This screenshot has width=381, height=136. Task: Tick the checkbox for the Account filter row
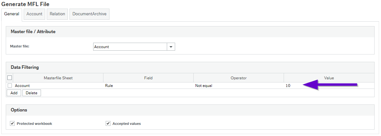pos(10,85)
